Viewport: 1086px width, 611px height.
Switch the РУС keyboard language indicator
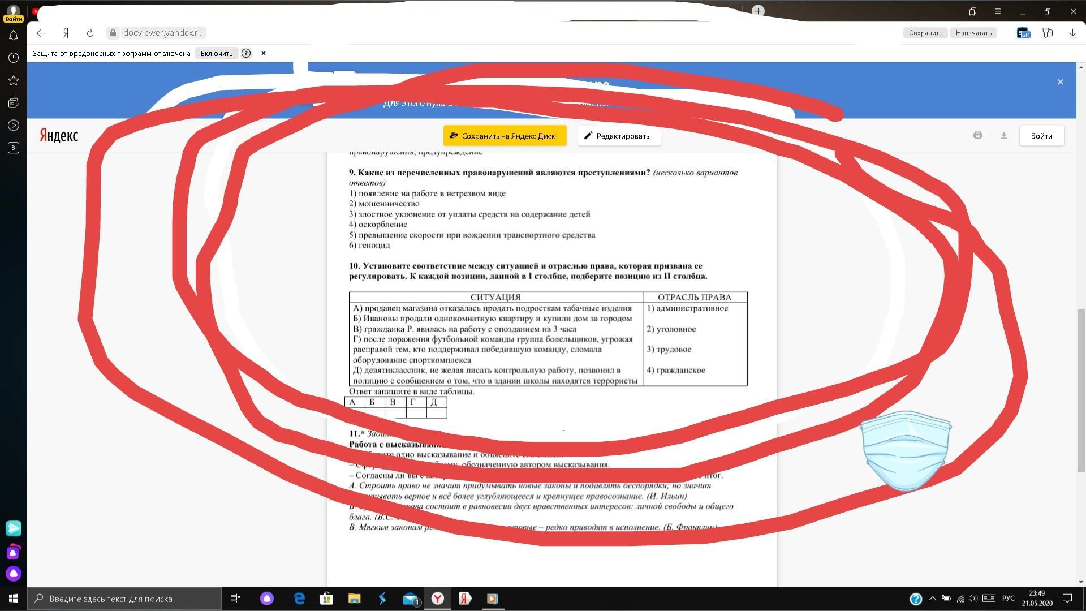coord(1008,599)
